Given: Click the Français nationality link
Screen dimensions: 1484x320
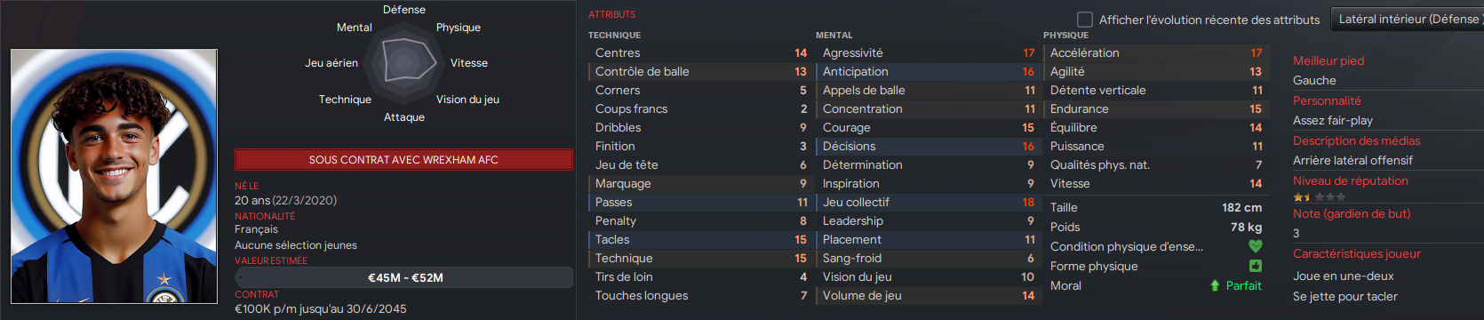Looking at the screenshot, I should point(256,229).
